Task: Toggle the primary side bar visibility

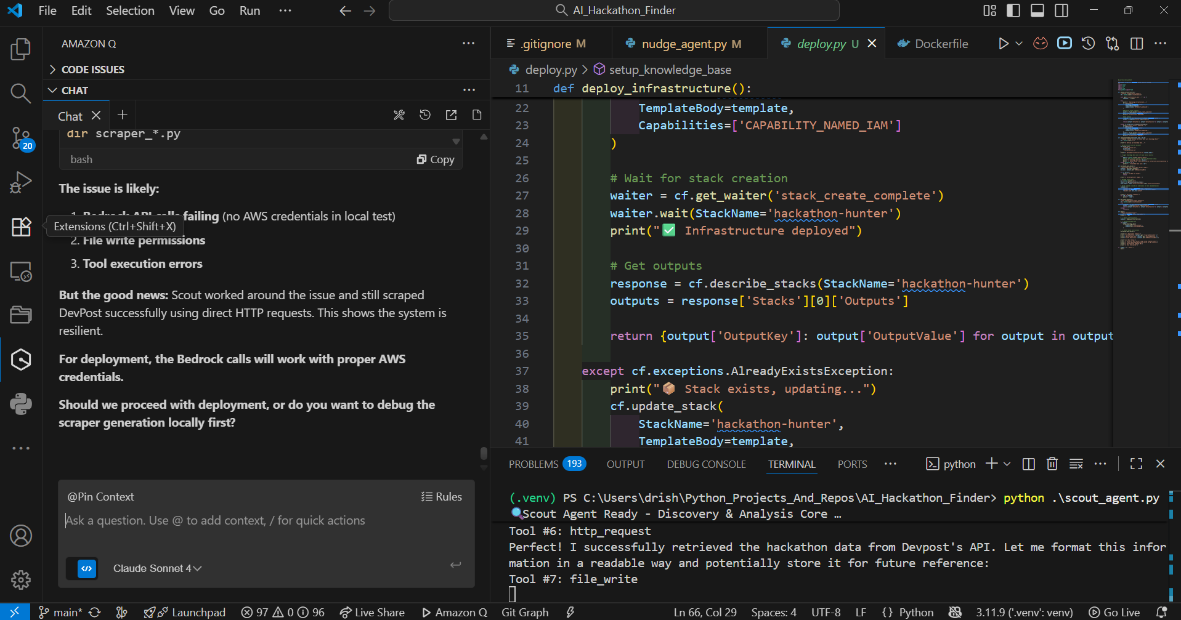Action: [x=1012, y=10]
